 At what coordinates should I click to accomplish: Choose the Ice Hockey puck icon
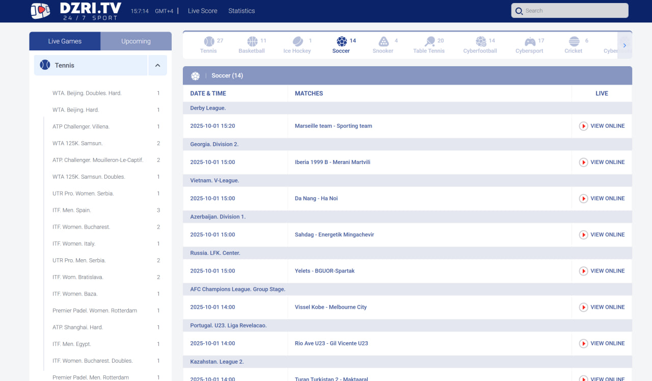coord(297,42)
